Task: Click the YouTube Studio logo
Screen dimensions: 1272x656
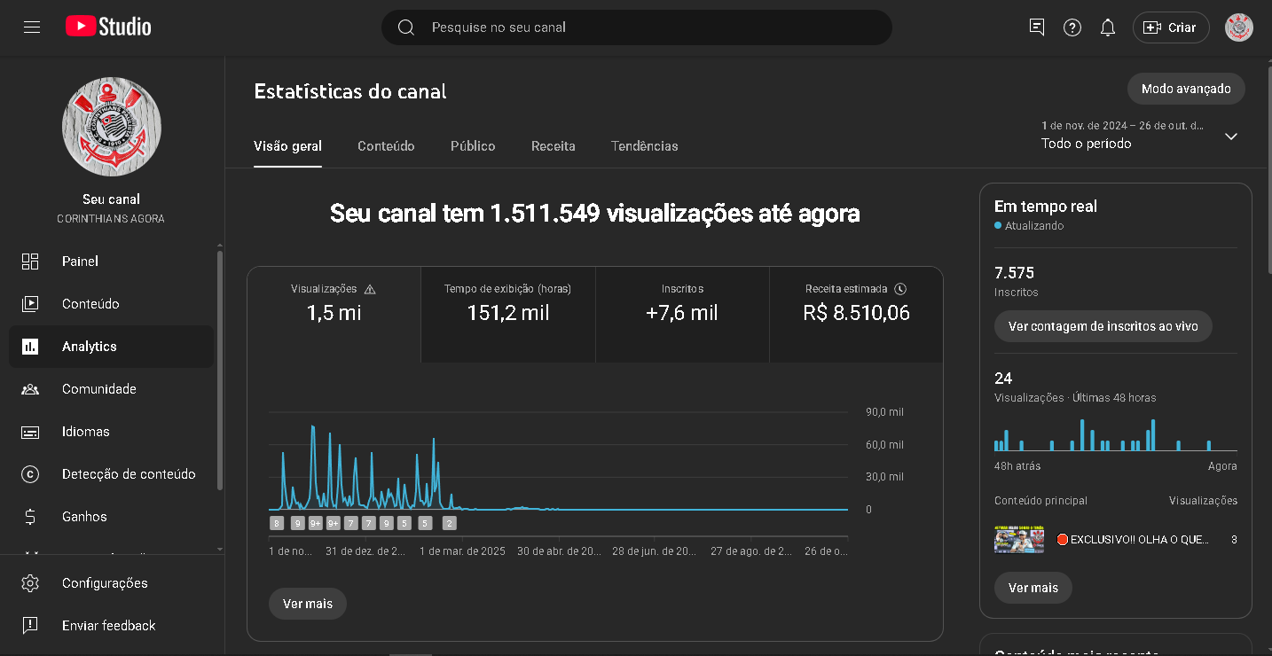Action: coord(108,27)
